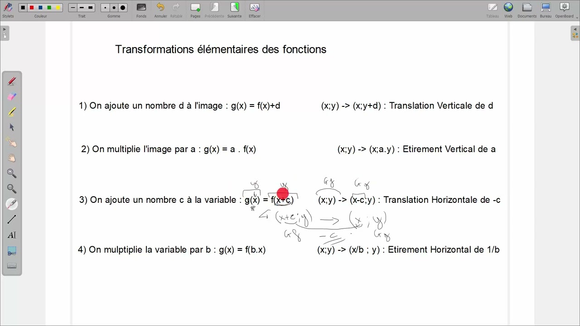The image size is (580, 326).
Task: Pick the yellow pen color
Action: pos(58,8)
